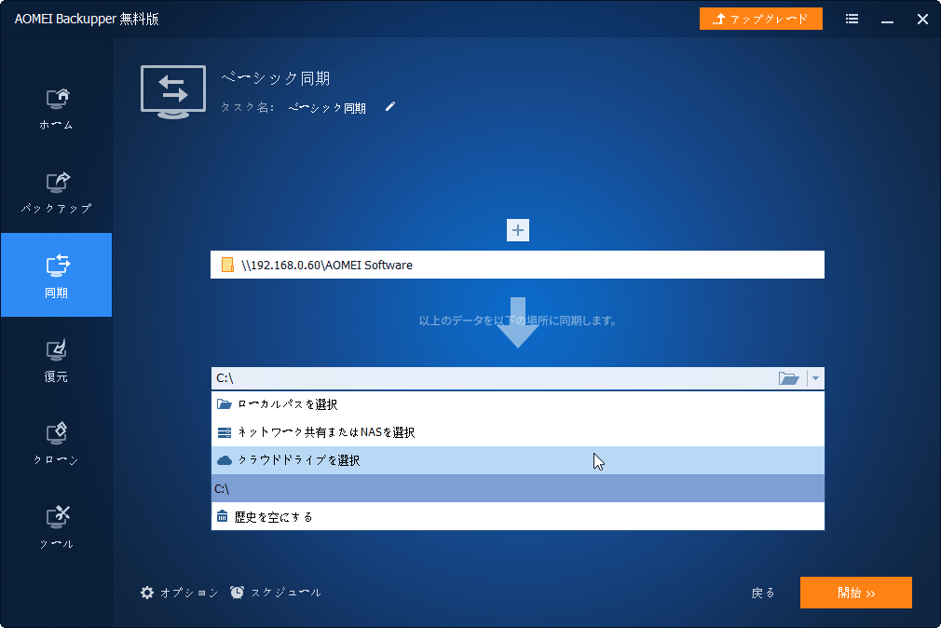941x628 pixels.
Task: Open the hamburger menu in title bar
Action: coord(852,19)
